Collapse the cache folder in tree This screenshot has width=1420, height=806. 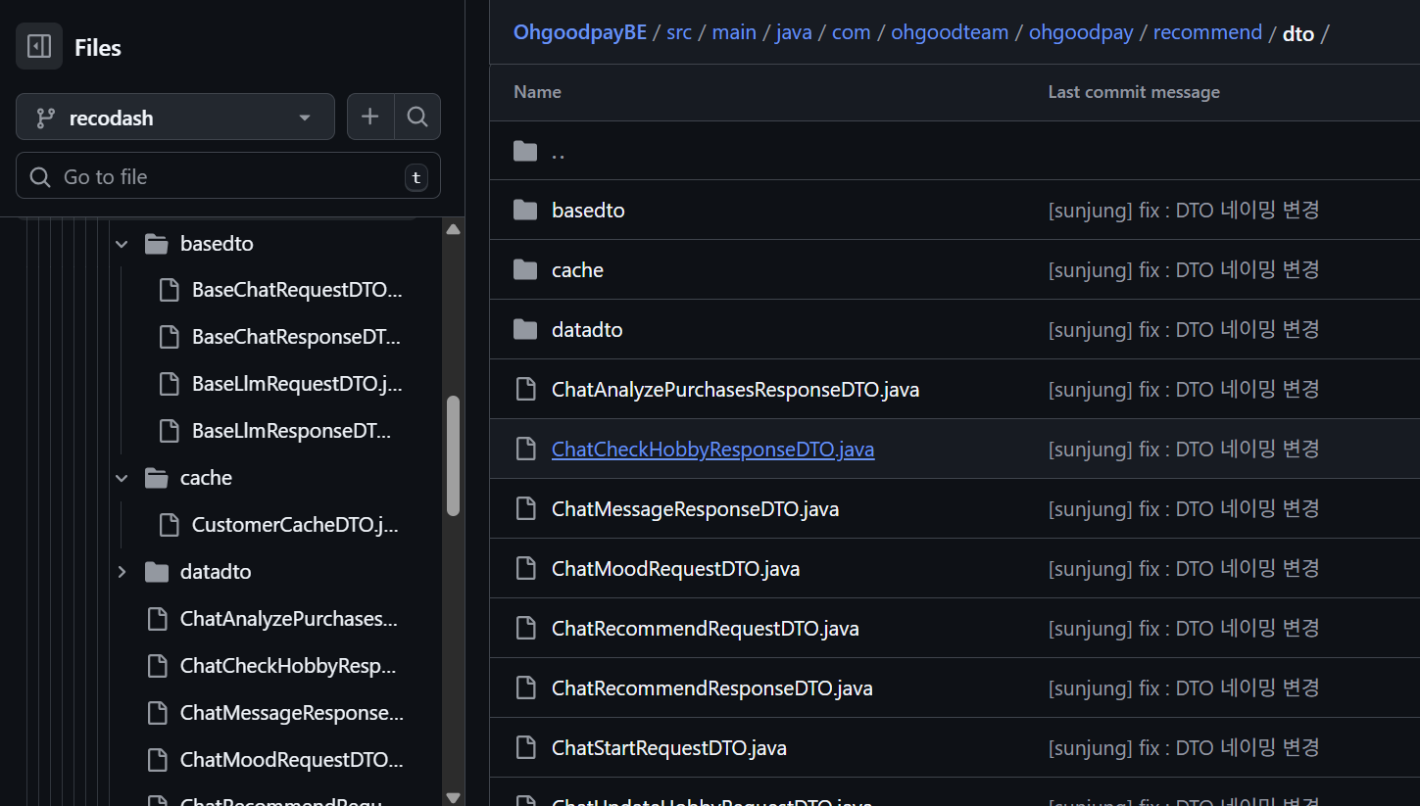(122, 478)
